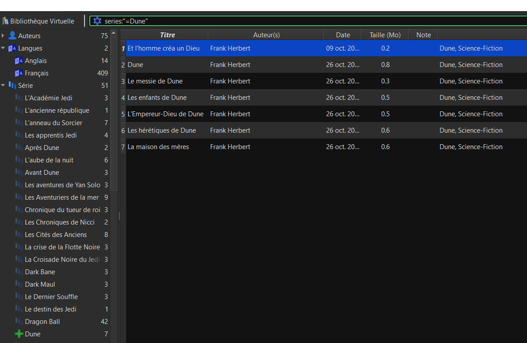Screen dimensions: 527x343
Task: Click the Auteurs person icon
Action: pos(12,35)
